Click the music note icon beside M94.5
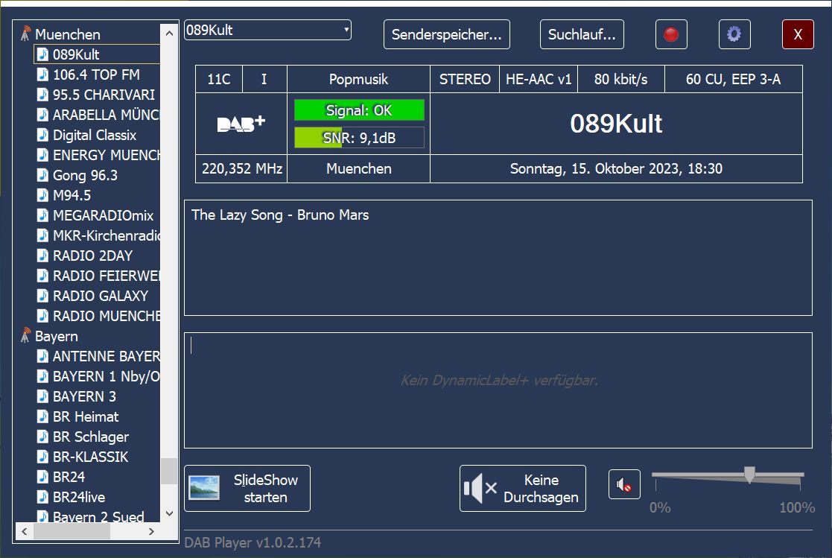 43,195
